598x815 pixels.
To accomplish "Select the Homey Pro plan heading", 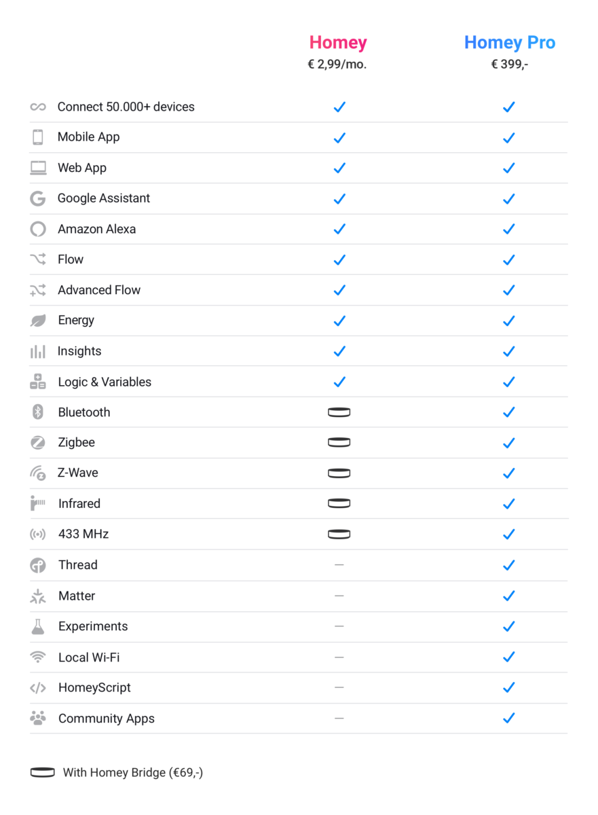I will click(509, 42).
